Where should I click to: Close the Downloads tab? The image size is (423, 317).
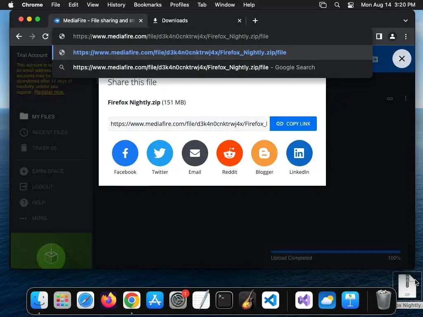(x=240, y=21)
